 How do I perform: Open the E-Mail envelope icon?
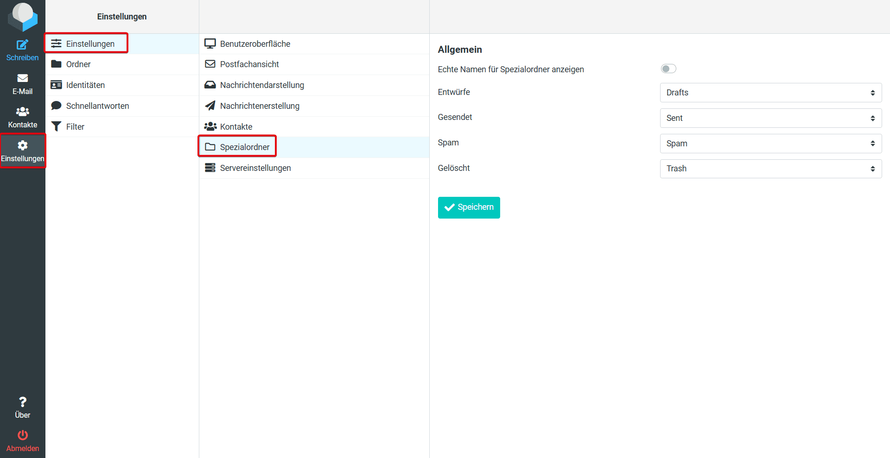pyautogui.click(x=22, y=78)
